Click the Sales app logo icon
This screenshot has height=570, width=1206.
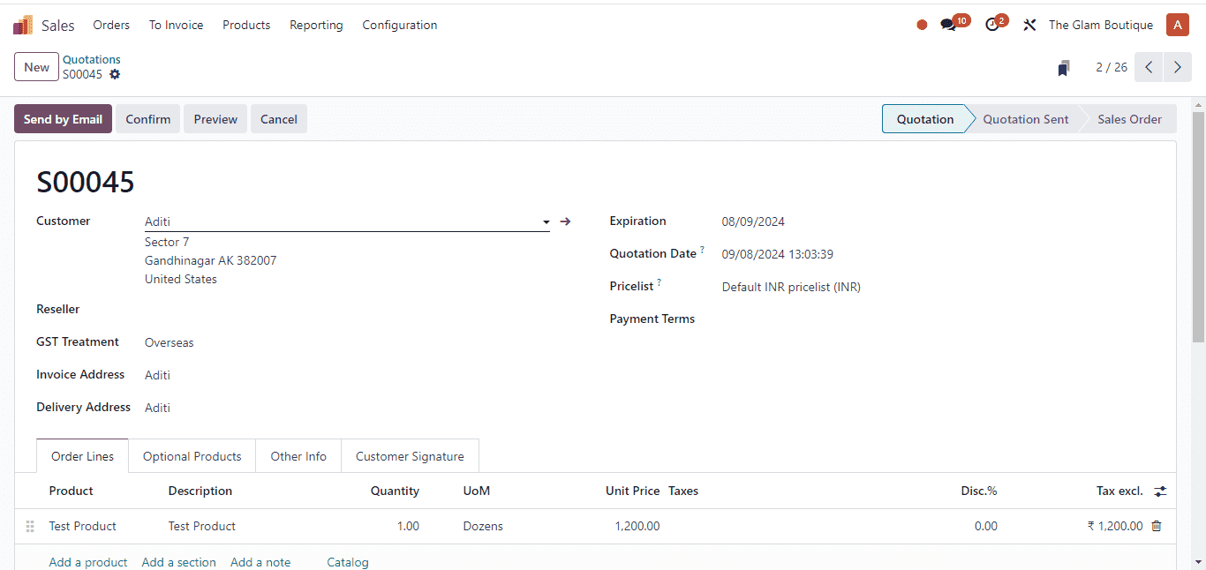(x=23, y=26)
